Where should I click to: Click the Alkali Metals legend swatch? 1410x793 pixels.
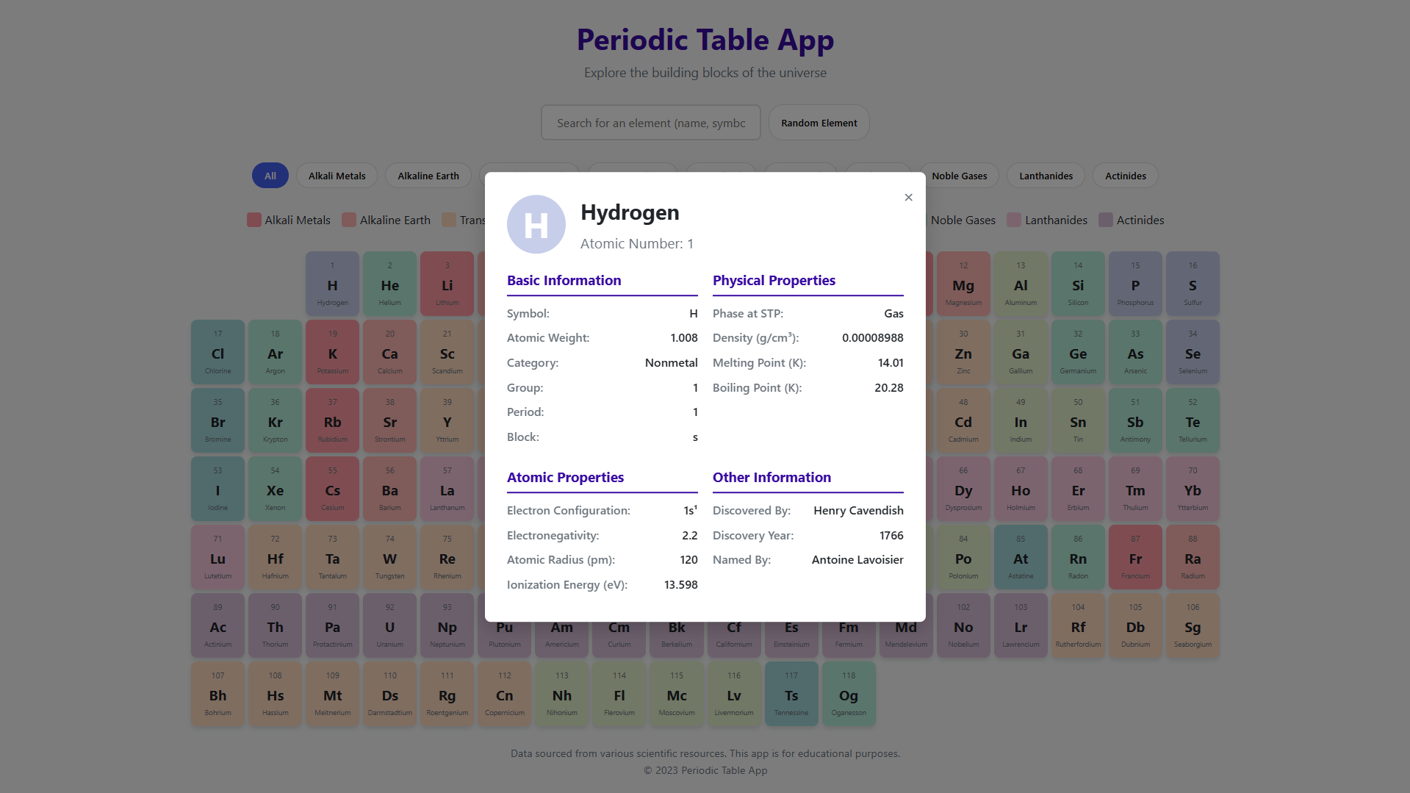[254, 220]
